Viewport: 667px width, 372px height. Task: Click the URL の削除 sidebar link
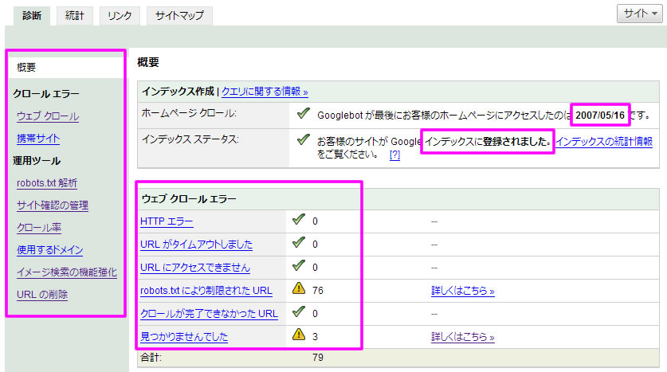(42, 295)
